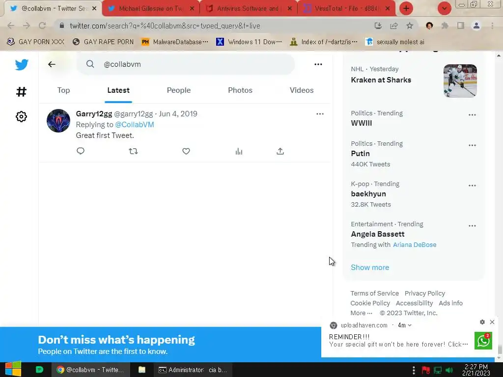
Task: Click the browser forward navigation arrow
Action: [x=27, y=26]
